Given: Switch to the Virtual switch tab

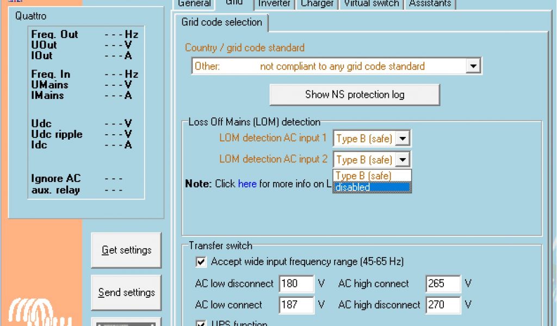Looking at the screenshot, I should [371, 4].
